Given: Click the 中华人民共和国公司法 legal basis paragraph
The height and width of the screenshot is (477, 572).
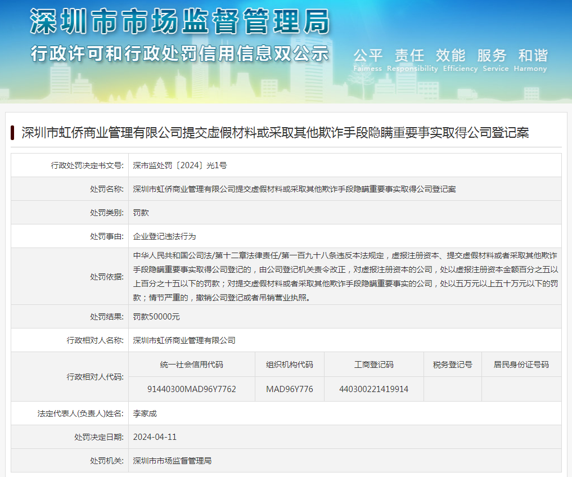Looking at the screenshot, I should [345, 276].
